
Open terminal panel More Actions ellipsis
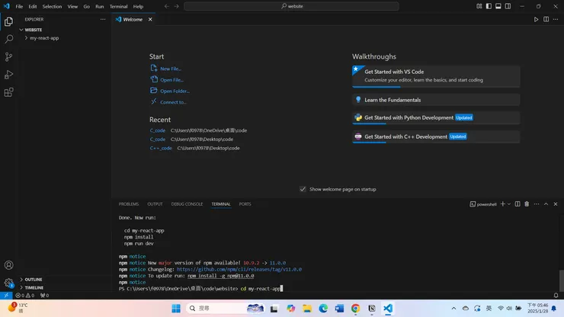click(x=537, y=204)
